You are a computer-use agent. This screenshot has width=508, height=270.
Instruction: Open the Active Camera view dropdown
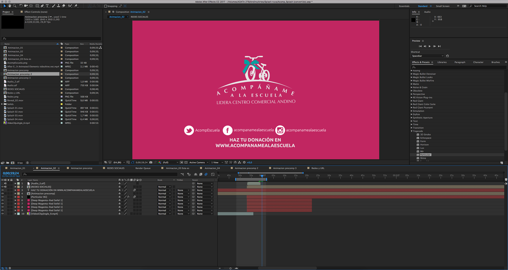[x=199, y=162]
